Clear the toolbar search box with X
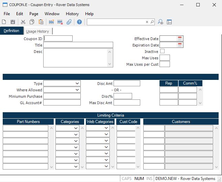The height and width of the screenshot is (182, 222). (x=147, y=22)
